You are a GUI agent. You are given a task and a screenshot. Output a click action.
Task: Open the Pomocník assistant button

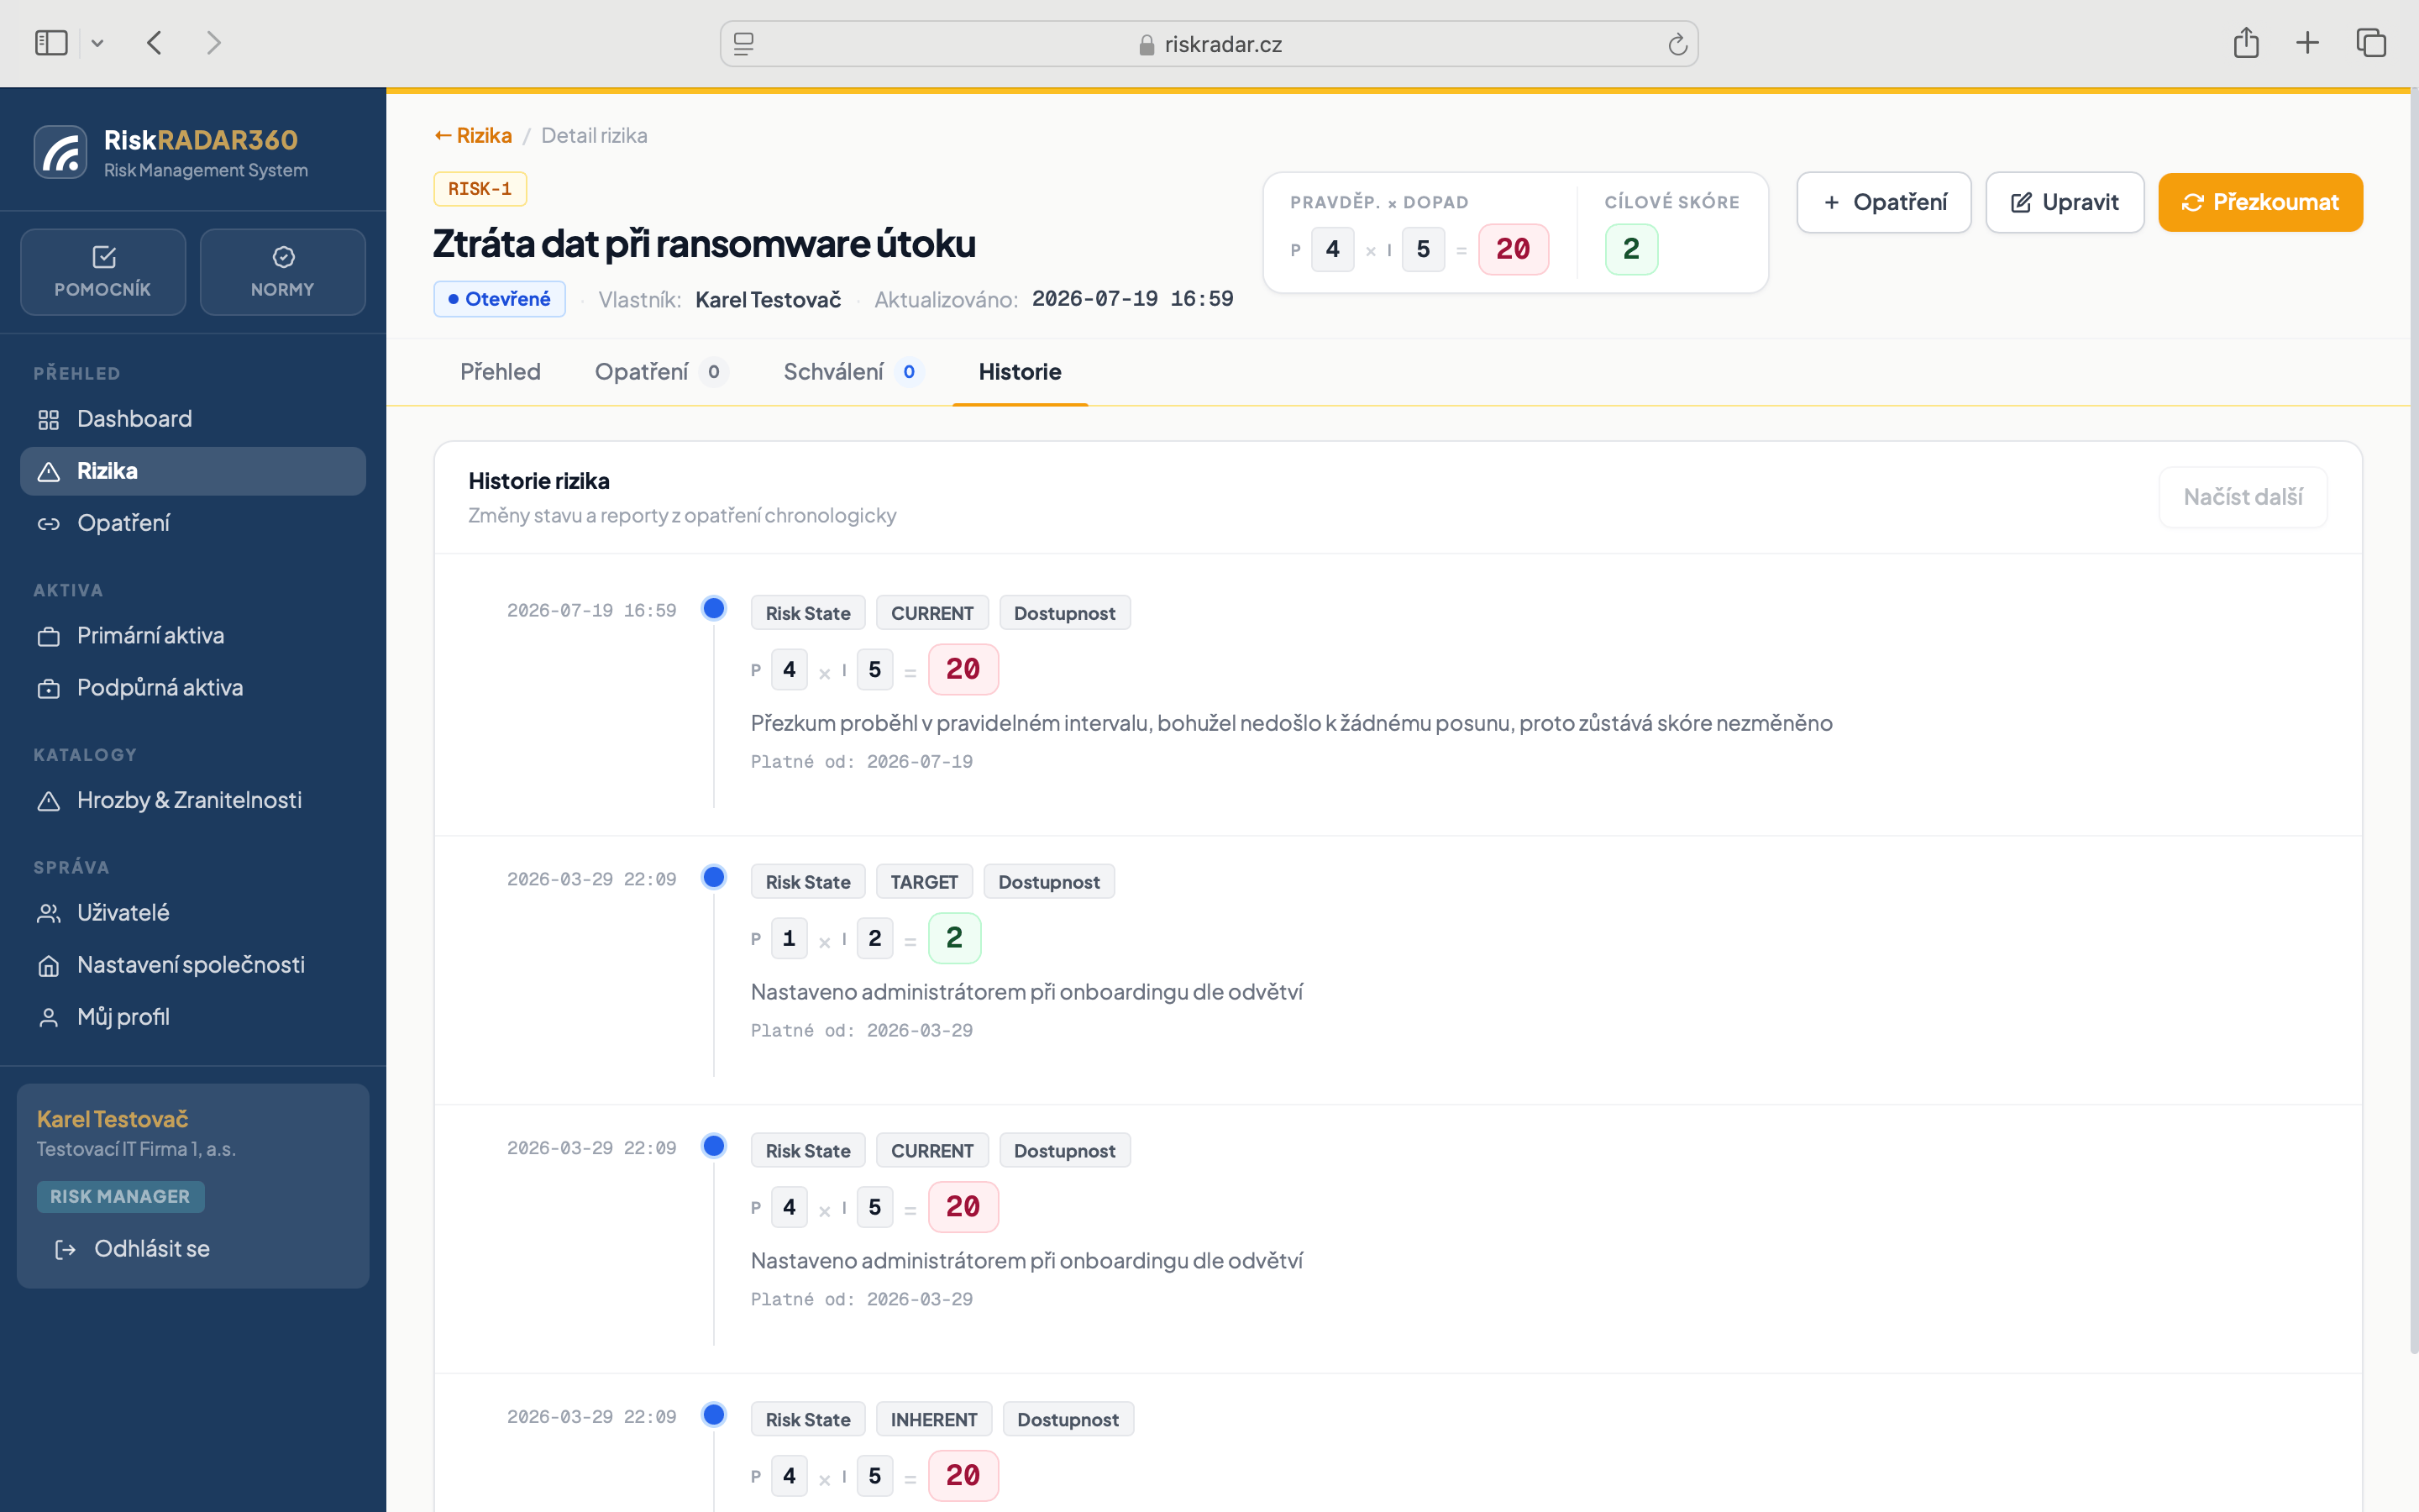(103, 272)
